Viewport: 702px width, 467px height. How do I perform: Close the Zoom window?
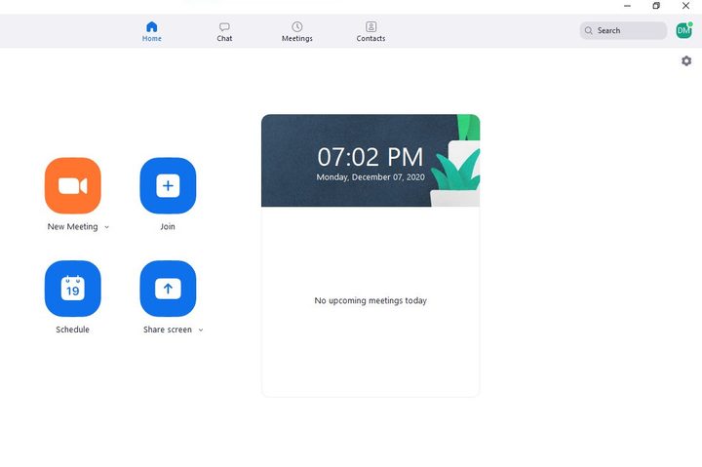pyautogui.click(x=685, y=6)
